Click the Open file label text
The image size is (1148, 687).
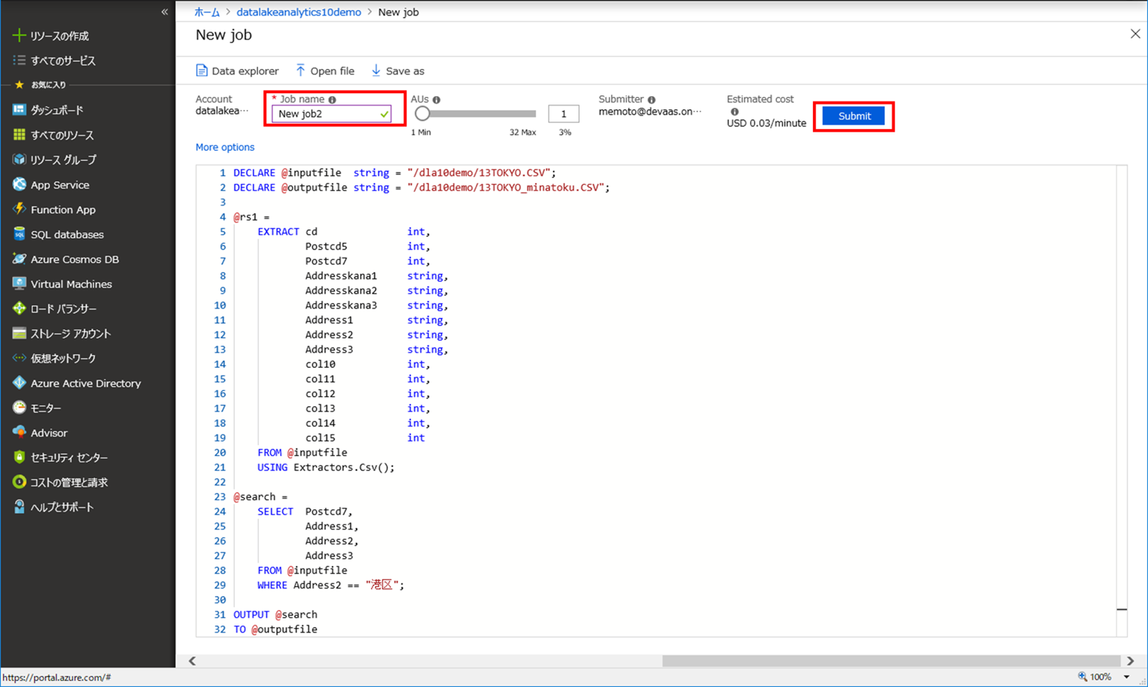click(x=332, y=71)
